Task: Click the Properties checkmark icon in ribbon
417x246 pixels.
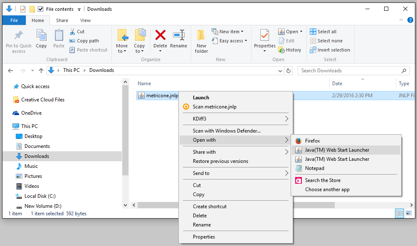Action: click(x=264, y=35)
